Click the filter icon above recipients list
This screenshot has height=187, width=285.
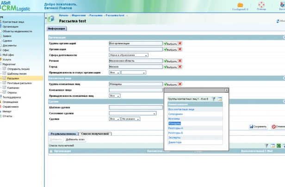pyautogui.click(x=266, y=145)
